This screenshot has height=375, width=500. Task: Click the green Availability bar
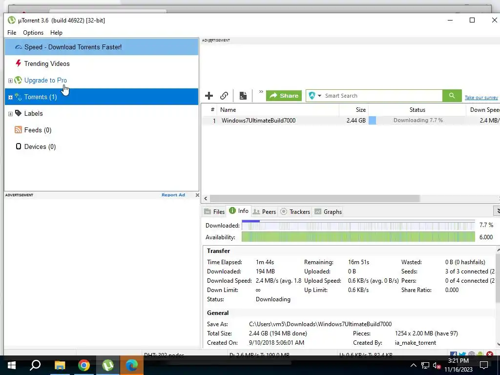pos(358,237)
